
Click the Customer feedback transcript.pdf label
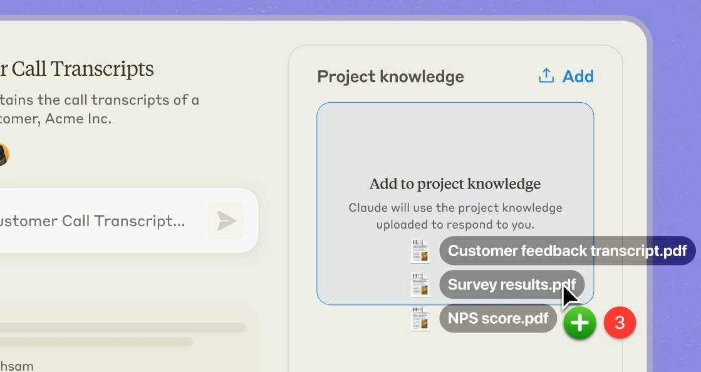[568, 251]
